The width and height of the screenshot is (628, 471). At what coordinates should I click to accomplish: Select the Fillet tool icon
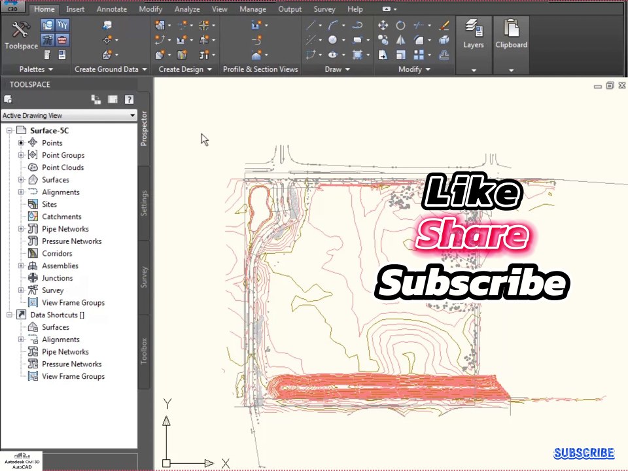click(x=419, y=40)
